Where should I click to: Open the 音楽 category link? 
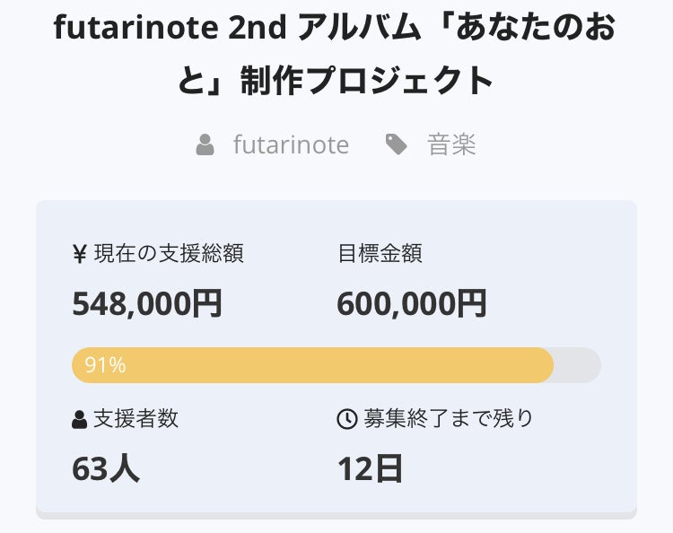[x=451, y=144]
